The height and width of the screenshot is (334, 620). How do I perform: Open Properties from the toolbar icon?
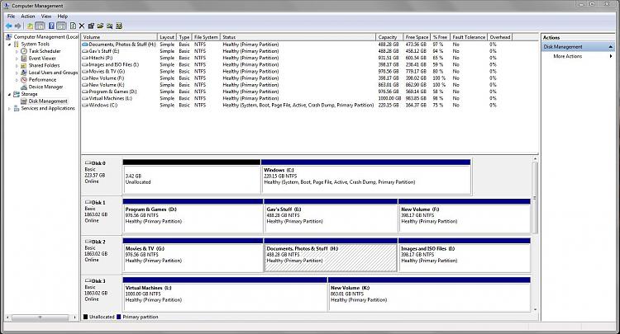click(x=91, y=26)
